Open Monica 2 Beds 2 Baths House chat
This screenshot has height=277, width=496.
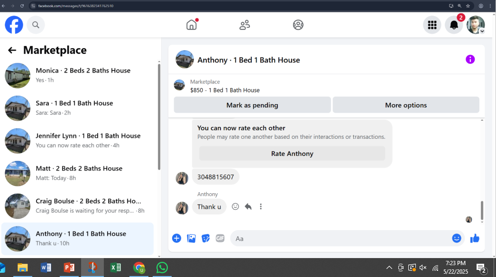pos(77,75)
